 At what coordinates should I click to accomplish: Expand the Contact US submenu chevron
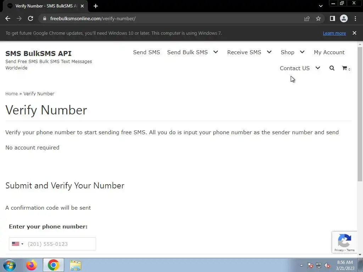pos(318,68)
